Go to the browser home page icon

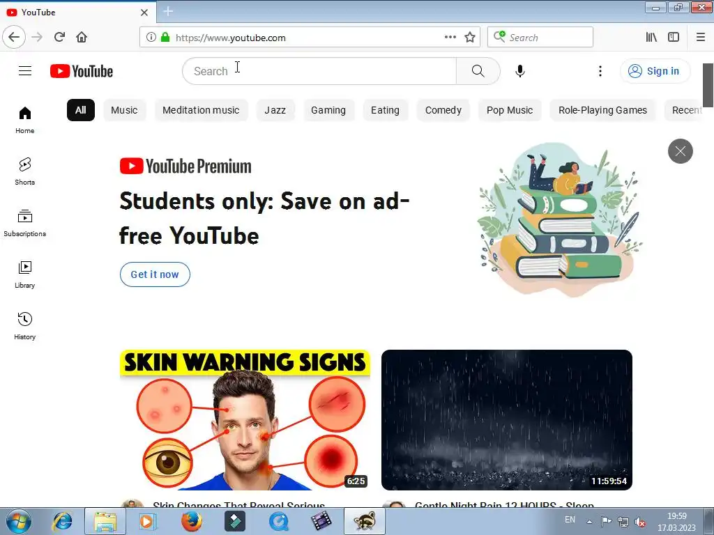[82, 38]
